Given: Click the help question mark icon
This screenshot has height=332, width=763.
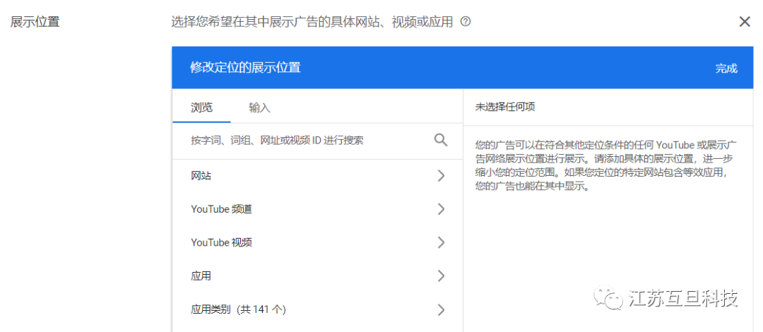Looking at the screenshot, I should click(466, 22).
